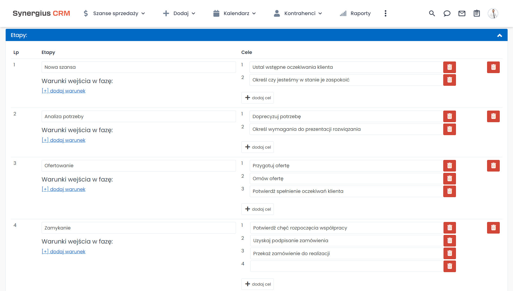Click '[+] dodaj warunek' under Zamykanie stage

point(64,251)
